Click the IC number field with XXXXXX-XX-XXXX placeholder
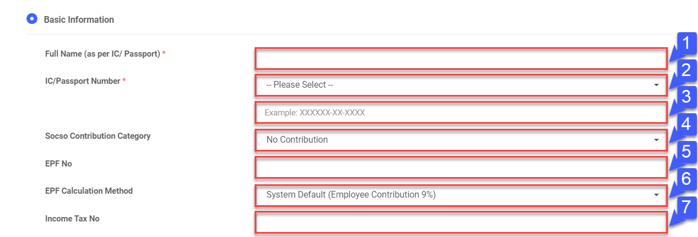 (461, 113)
